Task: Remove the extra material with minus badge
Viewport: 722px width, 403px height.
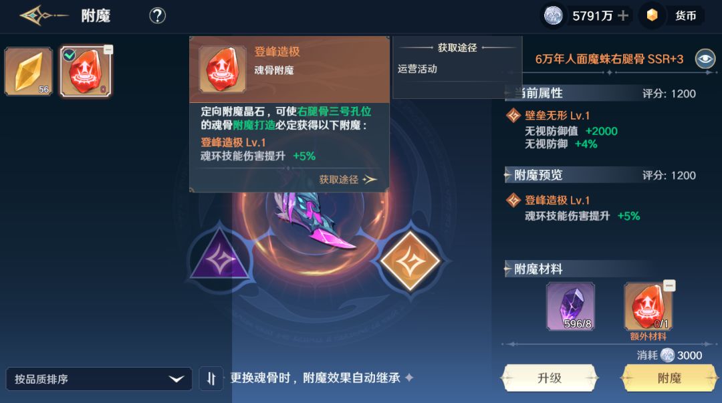Action: pos(669,285)
